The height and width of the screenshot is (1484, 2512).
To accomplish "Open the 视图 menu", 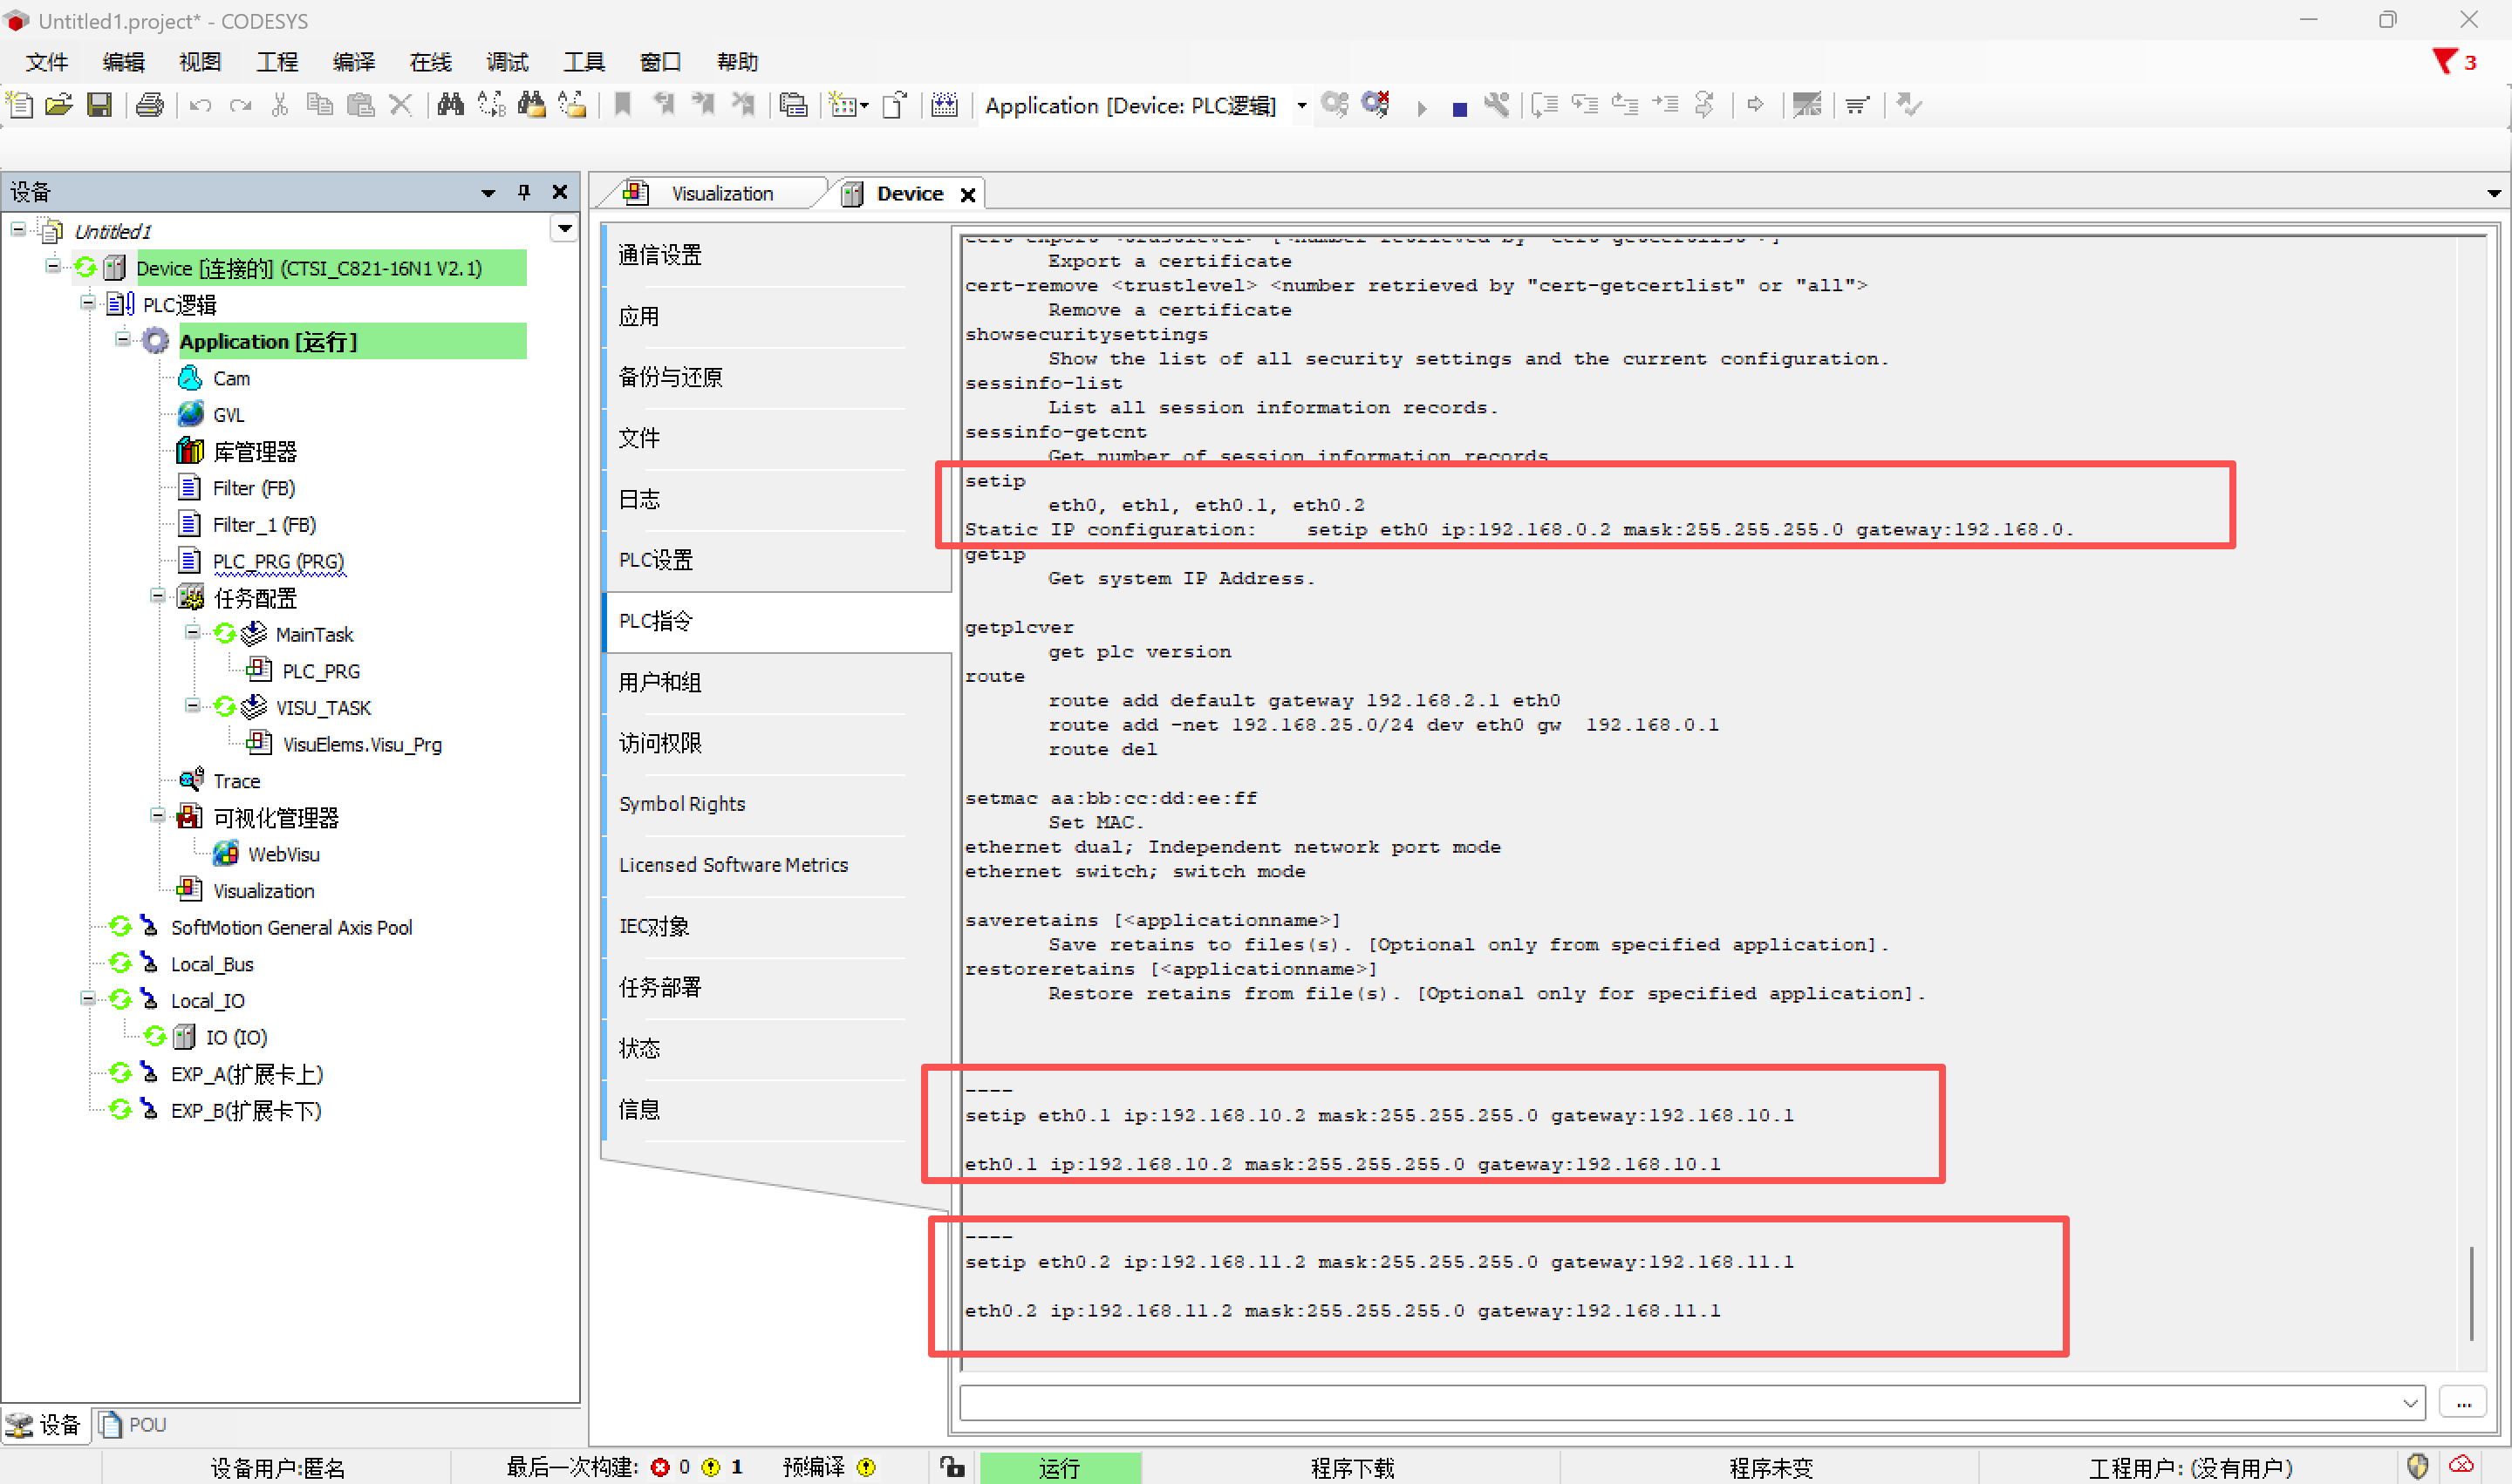I will [200, 62].
